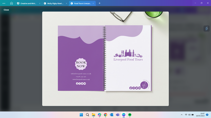Open Wi-Fi network settings icon
Image resolution: width=211 pixels, height=118 pixels.
pyautogui.click(x=186, y=115)
